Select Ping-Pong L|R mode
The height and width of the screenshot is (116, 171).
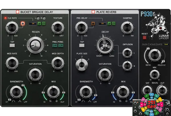click(61, 45)
